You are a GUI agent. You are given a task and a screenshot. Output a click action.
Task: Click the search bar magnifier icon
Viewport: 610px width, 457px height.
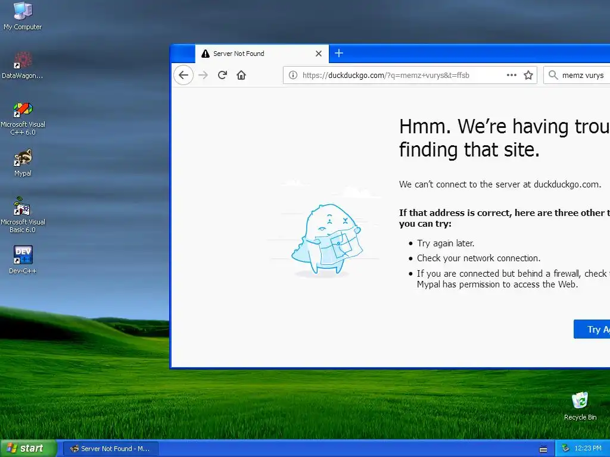tap(553, 74)
